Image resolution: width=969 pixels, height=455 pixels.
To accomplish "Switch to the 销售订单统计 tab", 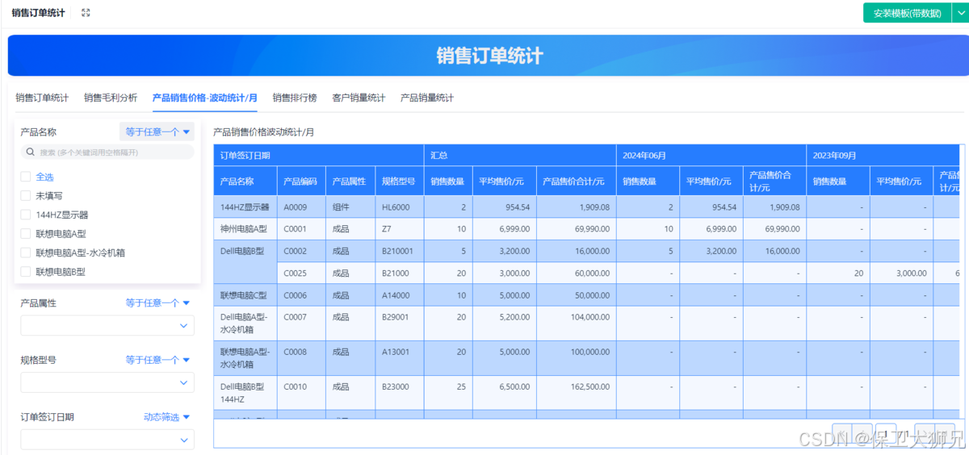I will point(42,98).
